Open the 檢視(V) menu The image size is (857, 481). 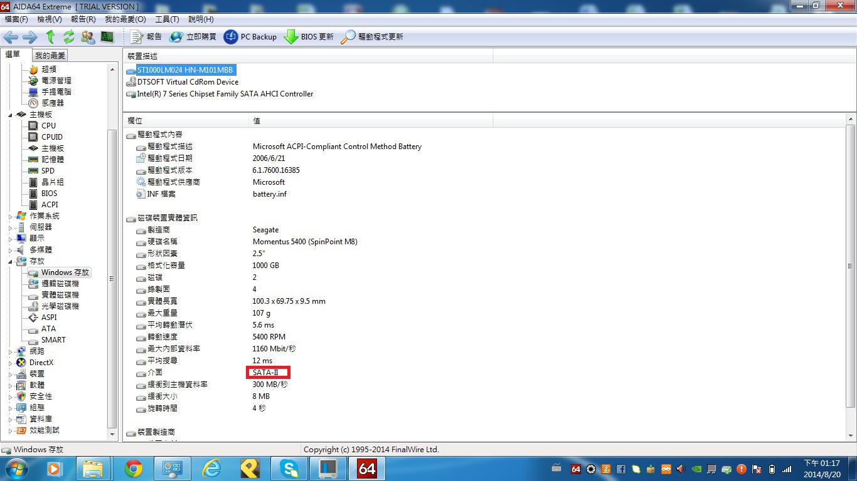coord(50,19)
